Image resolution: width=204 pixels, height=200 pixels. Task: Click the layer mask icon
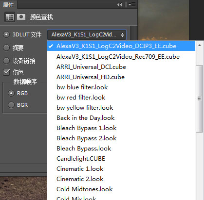[21, 17]
